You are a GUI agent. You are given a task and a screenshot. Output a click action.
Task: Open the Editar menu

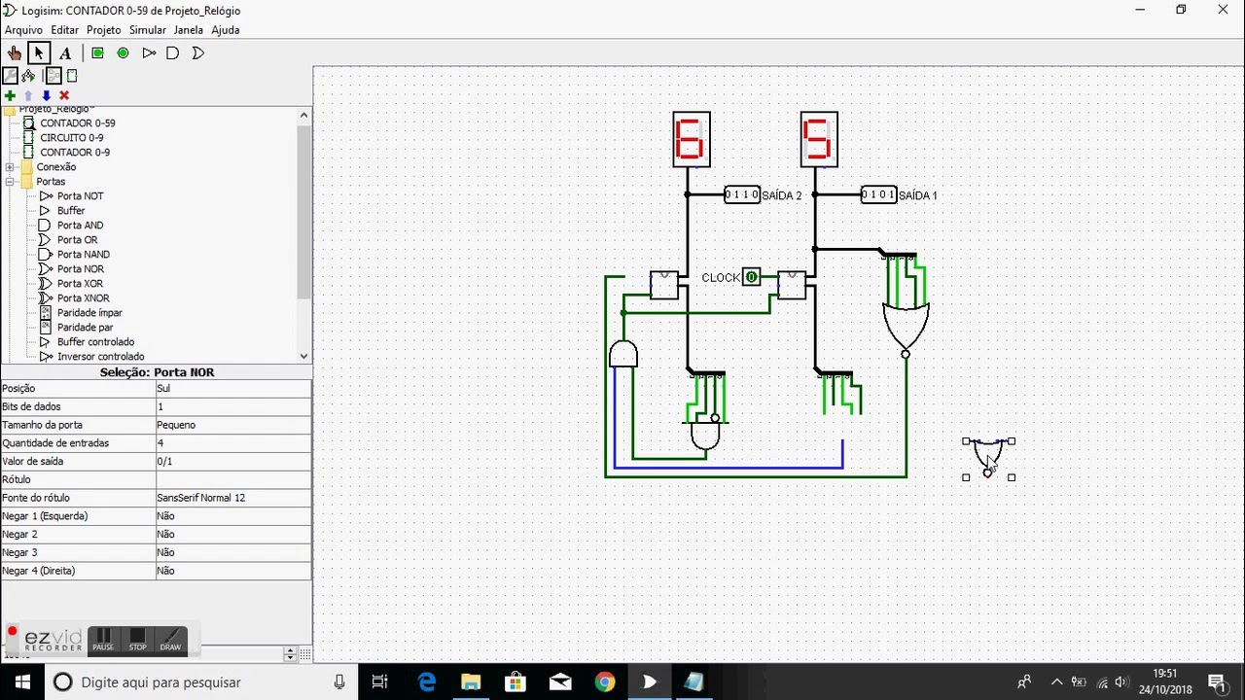(x=65, y=30)
